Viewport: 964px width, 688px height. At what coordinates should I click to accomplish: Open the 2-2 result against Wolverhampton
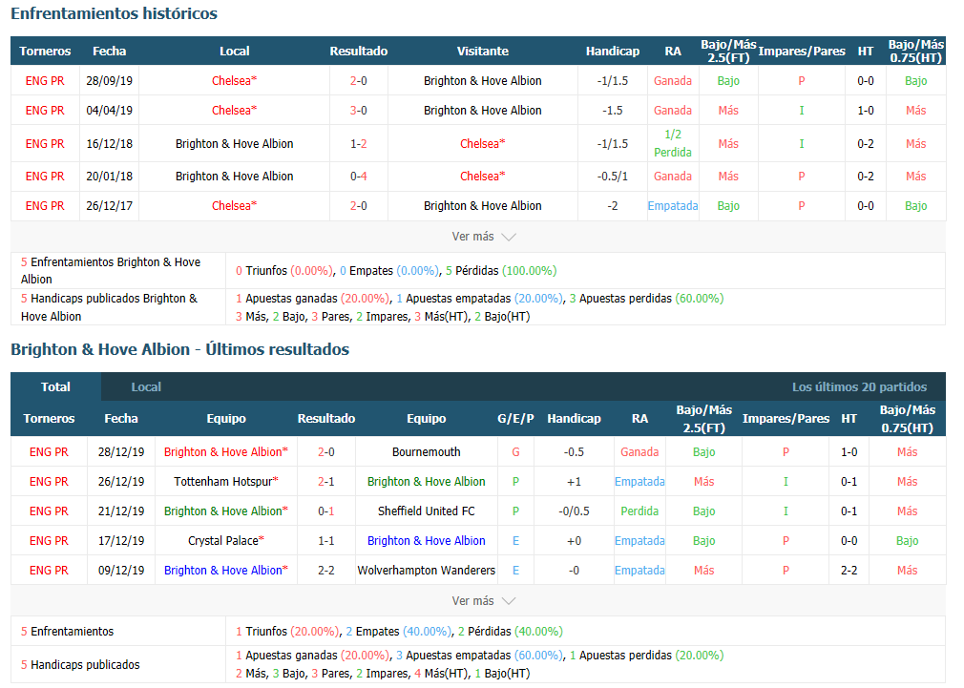pyautogui.click(x=325, y=570)
